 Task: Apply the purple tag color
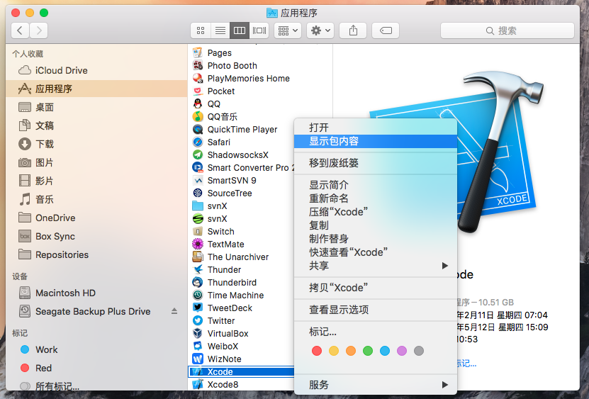click(x=402, y=351)
